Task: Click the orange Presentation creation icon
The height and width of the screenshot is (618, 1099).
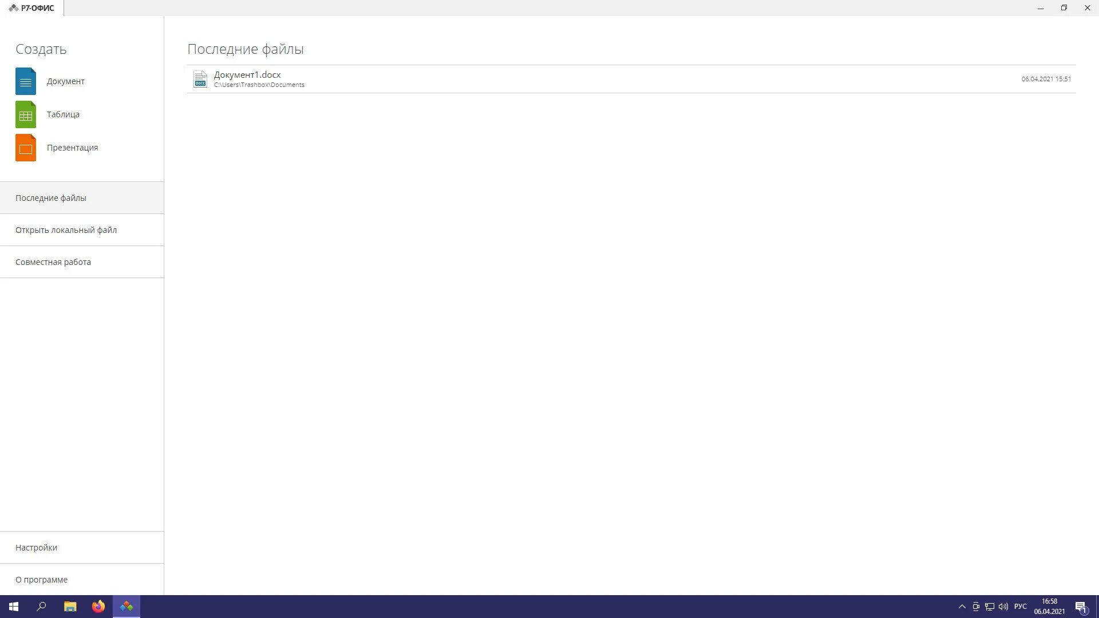Action: [x=25, y=148]
